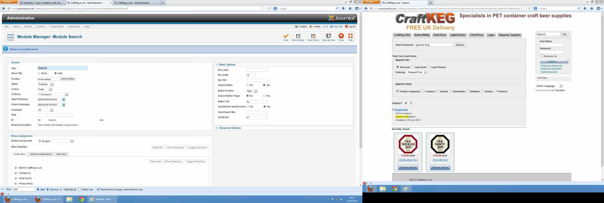Set Search Button option to No
The height and width of the screenshot is (203, 604).
click(248, 85)
